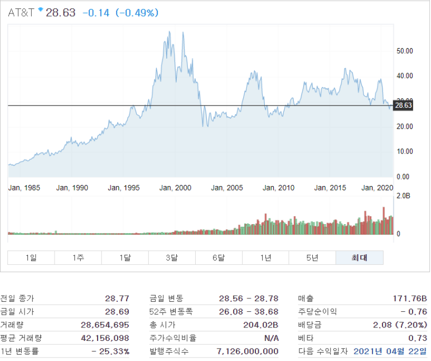Select the 1년 time range tab

[265, 258]
